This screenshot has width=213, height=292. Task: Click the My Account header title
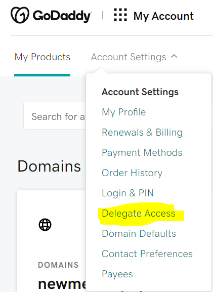(163, 16)
